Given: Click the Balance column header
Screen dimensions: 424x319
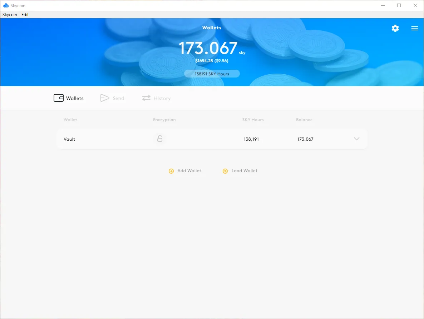Looking at the screenshot, I should coord(304,120).
